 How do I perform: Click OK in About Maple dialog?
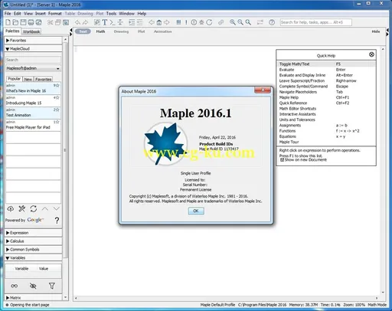[196, 211]
